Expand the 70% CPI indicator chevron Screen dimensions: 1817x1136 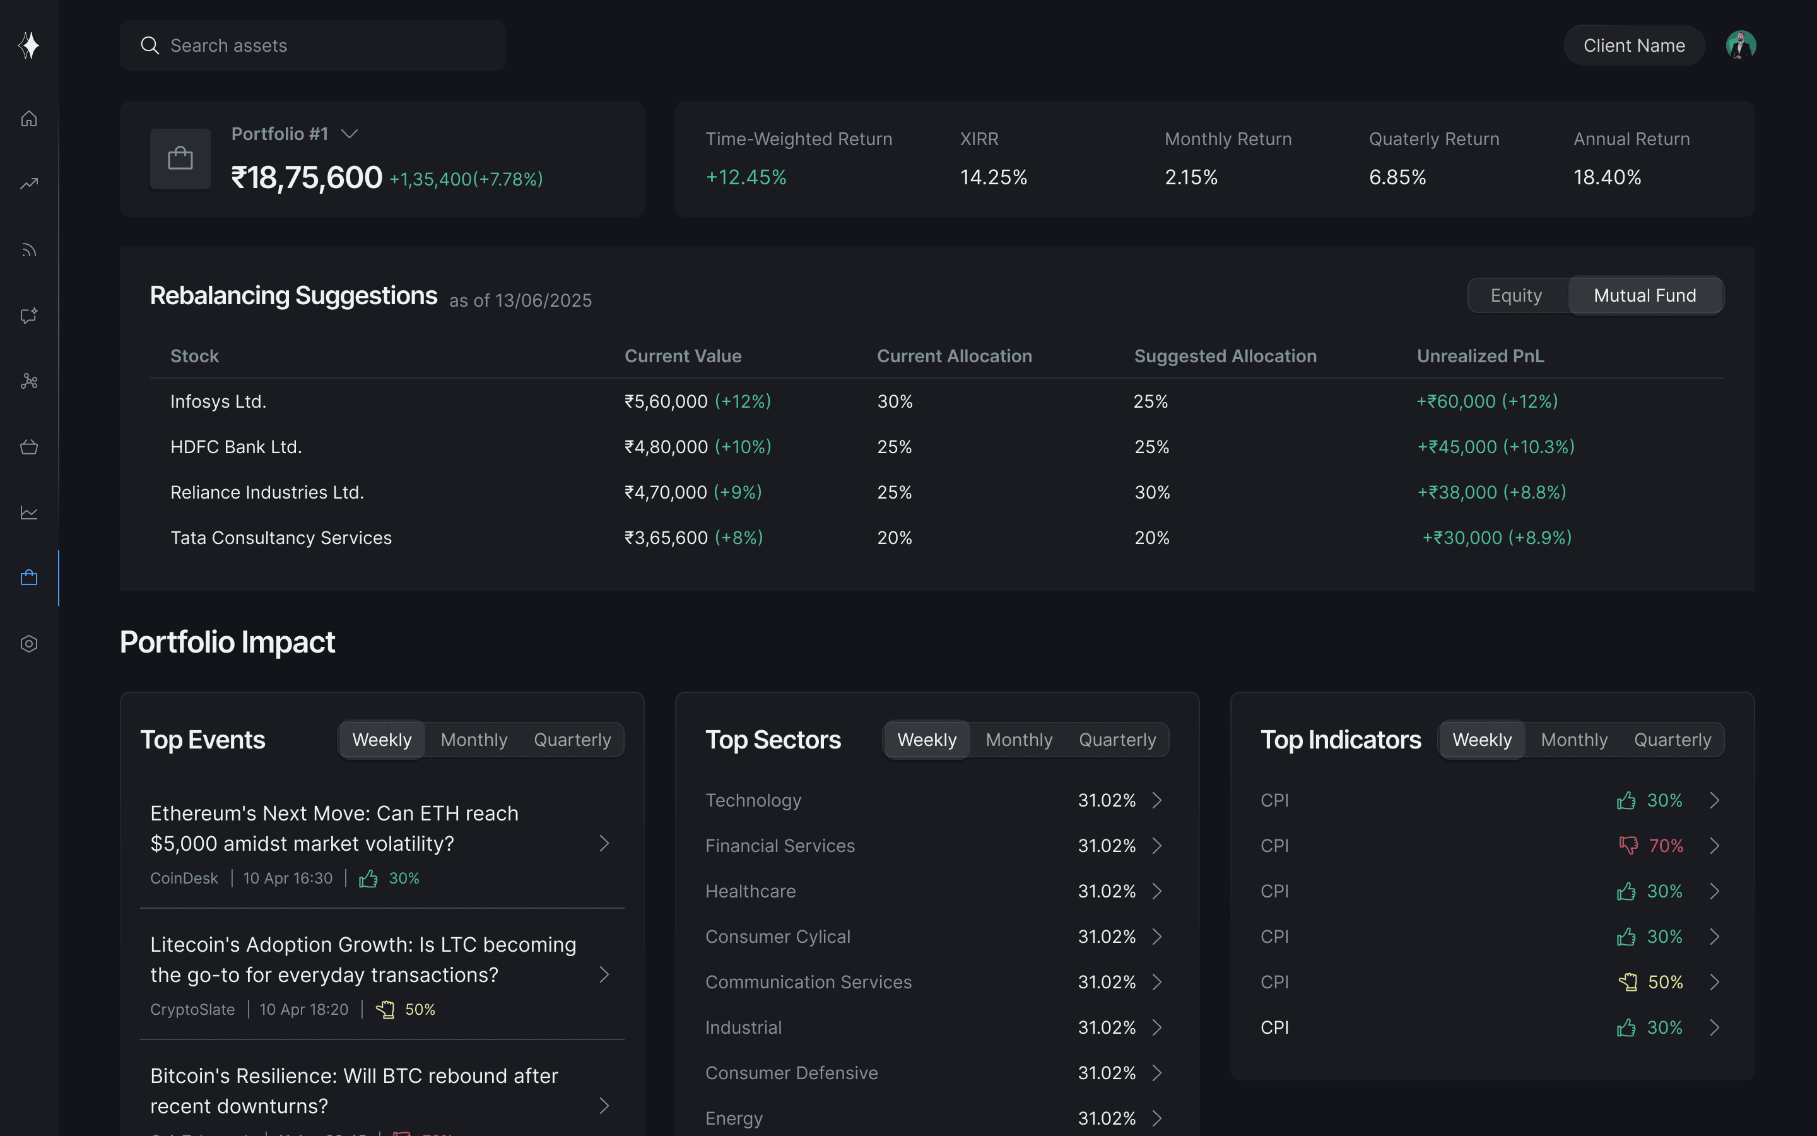click(1714, 846)
